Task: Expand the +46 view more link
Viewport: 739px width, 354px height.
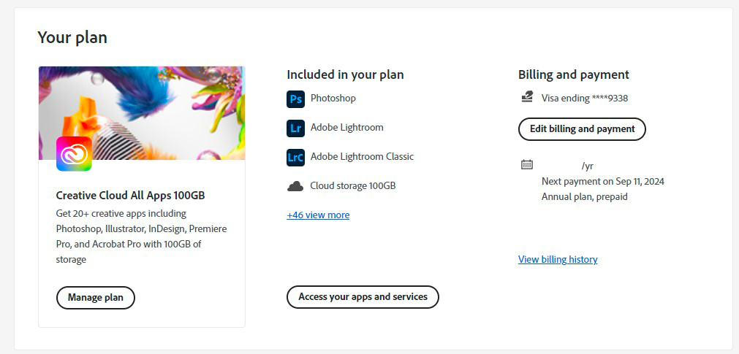Action: click(x=318, y=215)
